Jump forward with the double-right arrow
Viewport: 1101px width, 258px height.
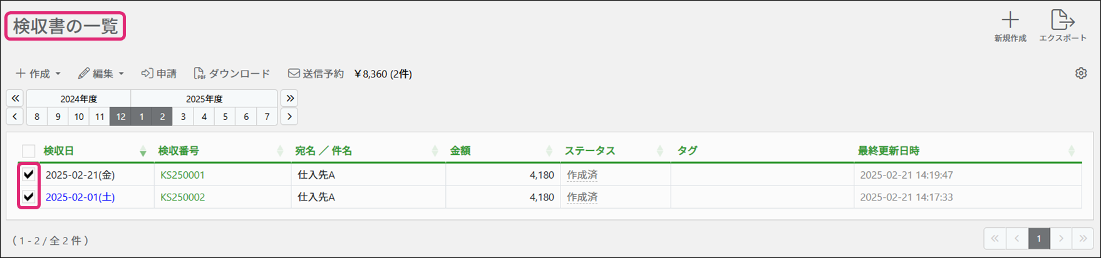point(289,98)
